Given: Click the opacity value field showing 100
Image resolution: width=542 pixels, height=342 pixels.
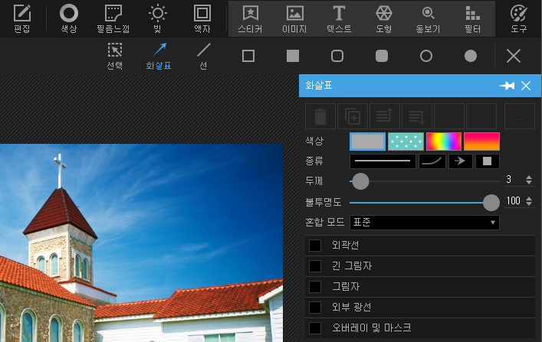Looking at the screenshot, I should tap(514, 201).
